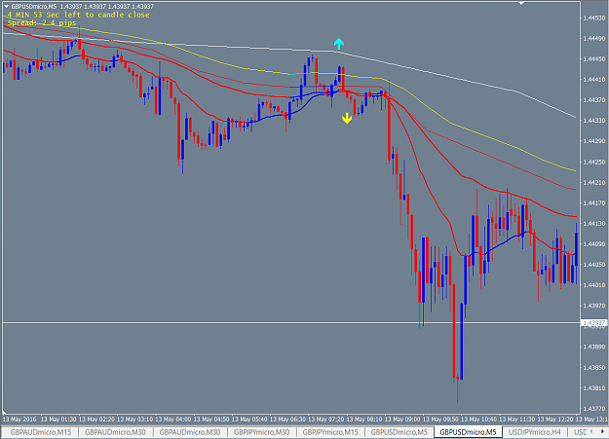Switch to the GBPJPYmicro,M15 tab

[330, 432]
